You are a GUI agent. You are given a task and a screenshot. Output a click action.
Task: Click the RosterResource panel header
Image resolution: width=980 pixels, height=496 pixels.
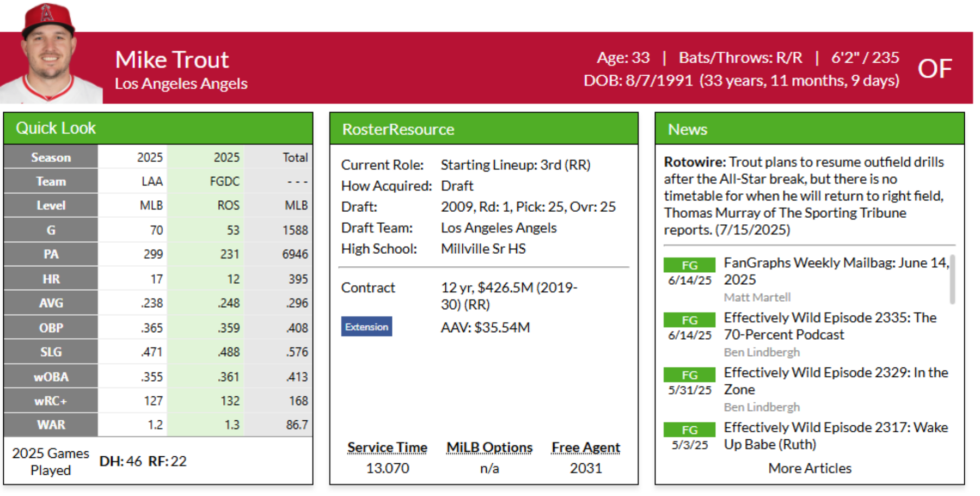[483, 129]
